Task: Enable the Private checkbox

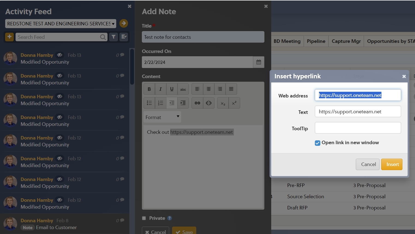Action: click(x=144, y=218)
